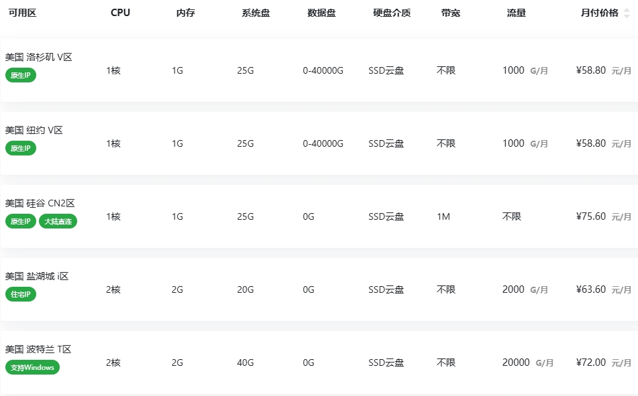Select the 美国 硅谷 CN2区 plan
The image size is (638, 396).
click(319, 216)
